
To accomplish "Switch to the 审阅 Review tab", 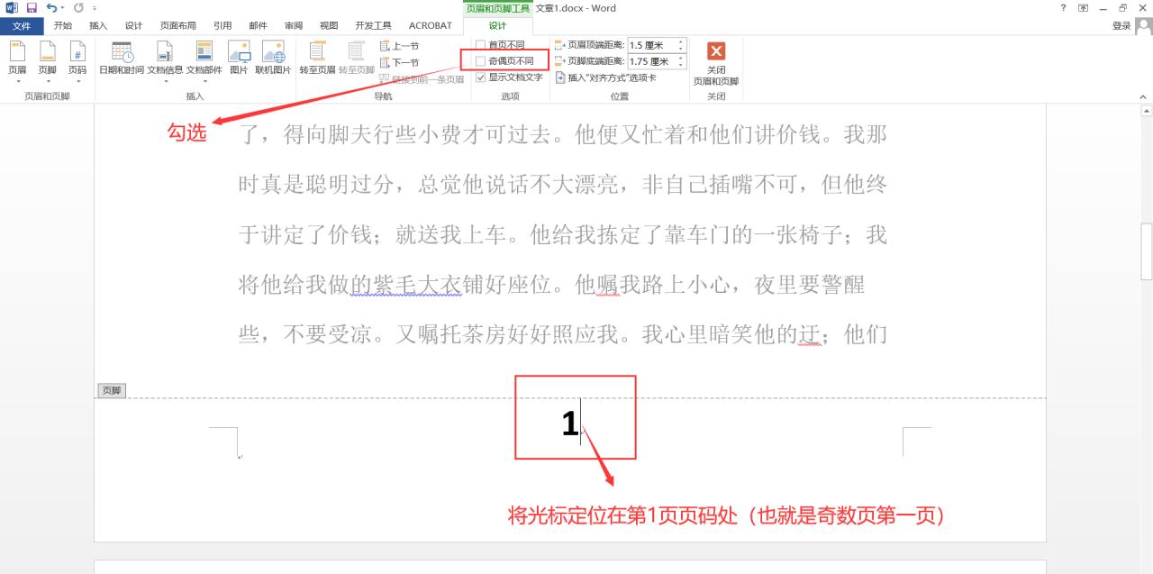I will 294,26.
